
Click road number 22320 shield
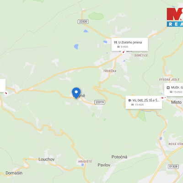(83, 22)
